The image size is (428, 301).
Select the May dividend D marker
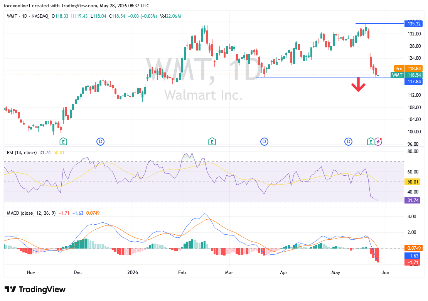pyautogui.click(x=348, y=141)
